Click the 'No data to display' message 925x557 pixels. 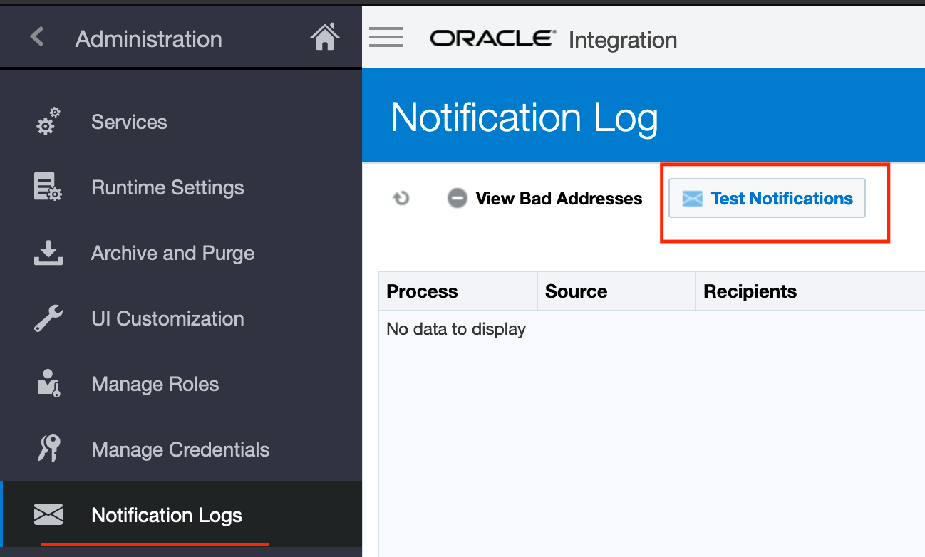pos(456,329)
